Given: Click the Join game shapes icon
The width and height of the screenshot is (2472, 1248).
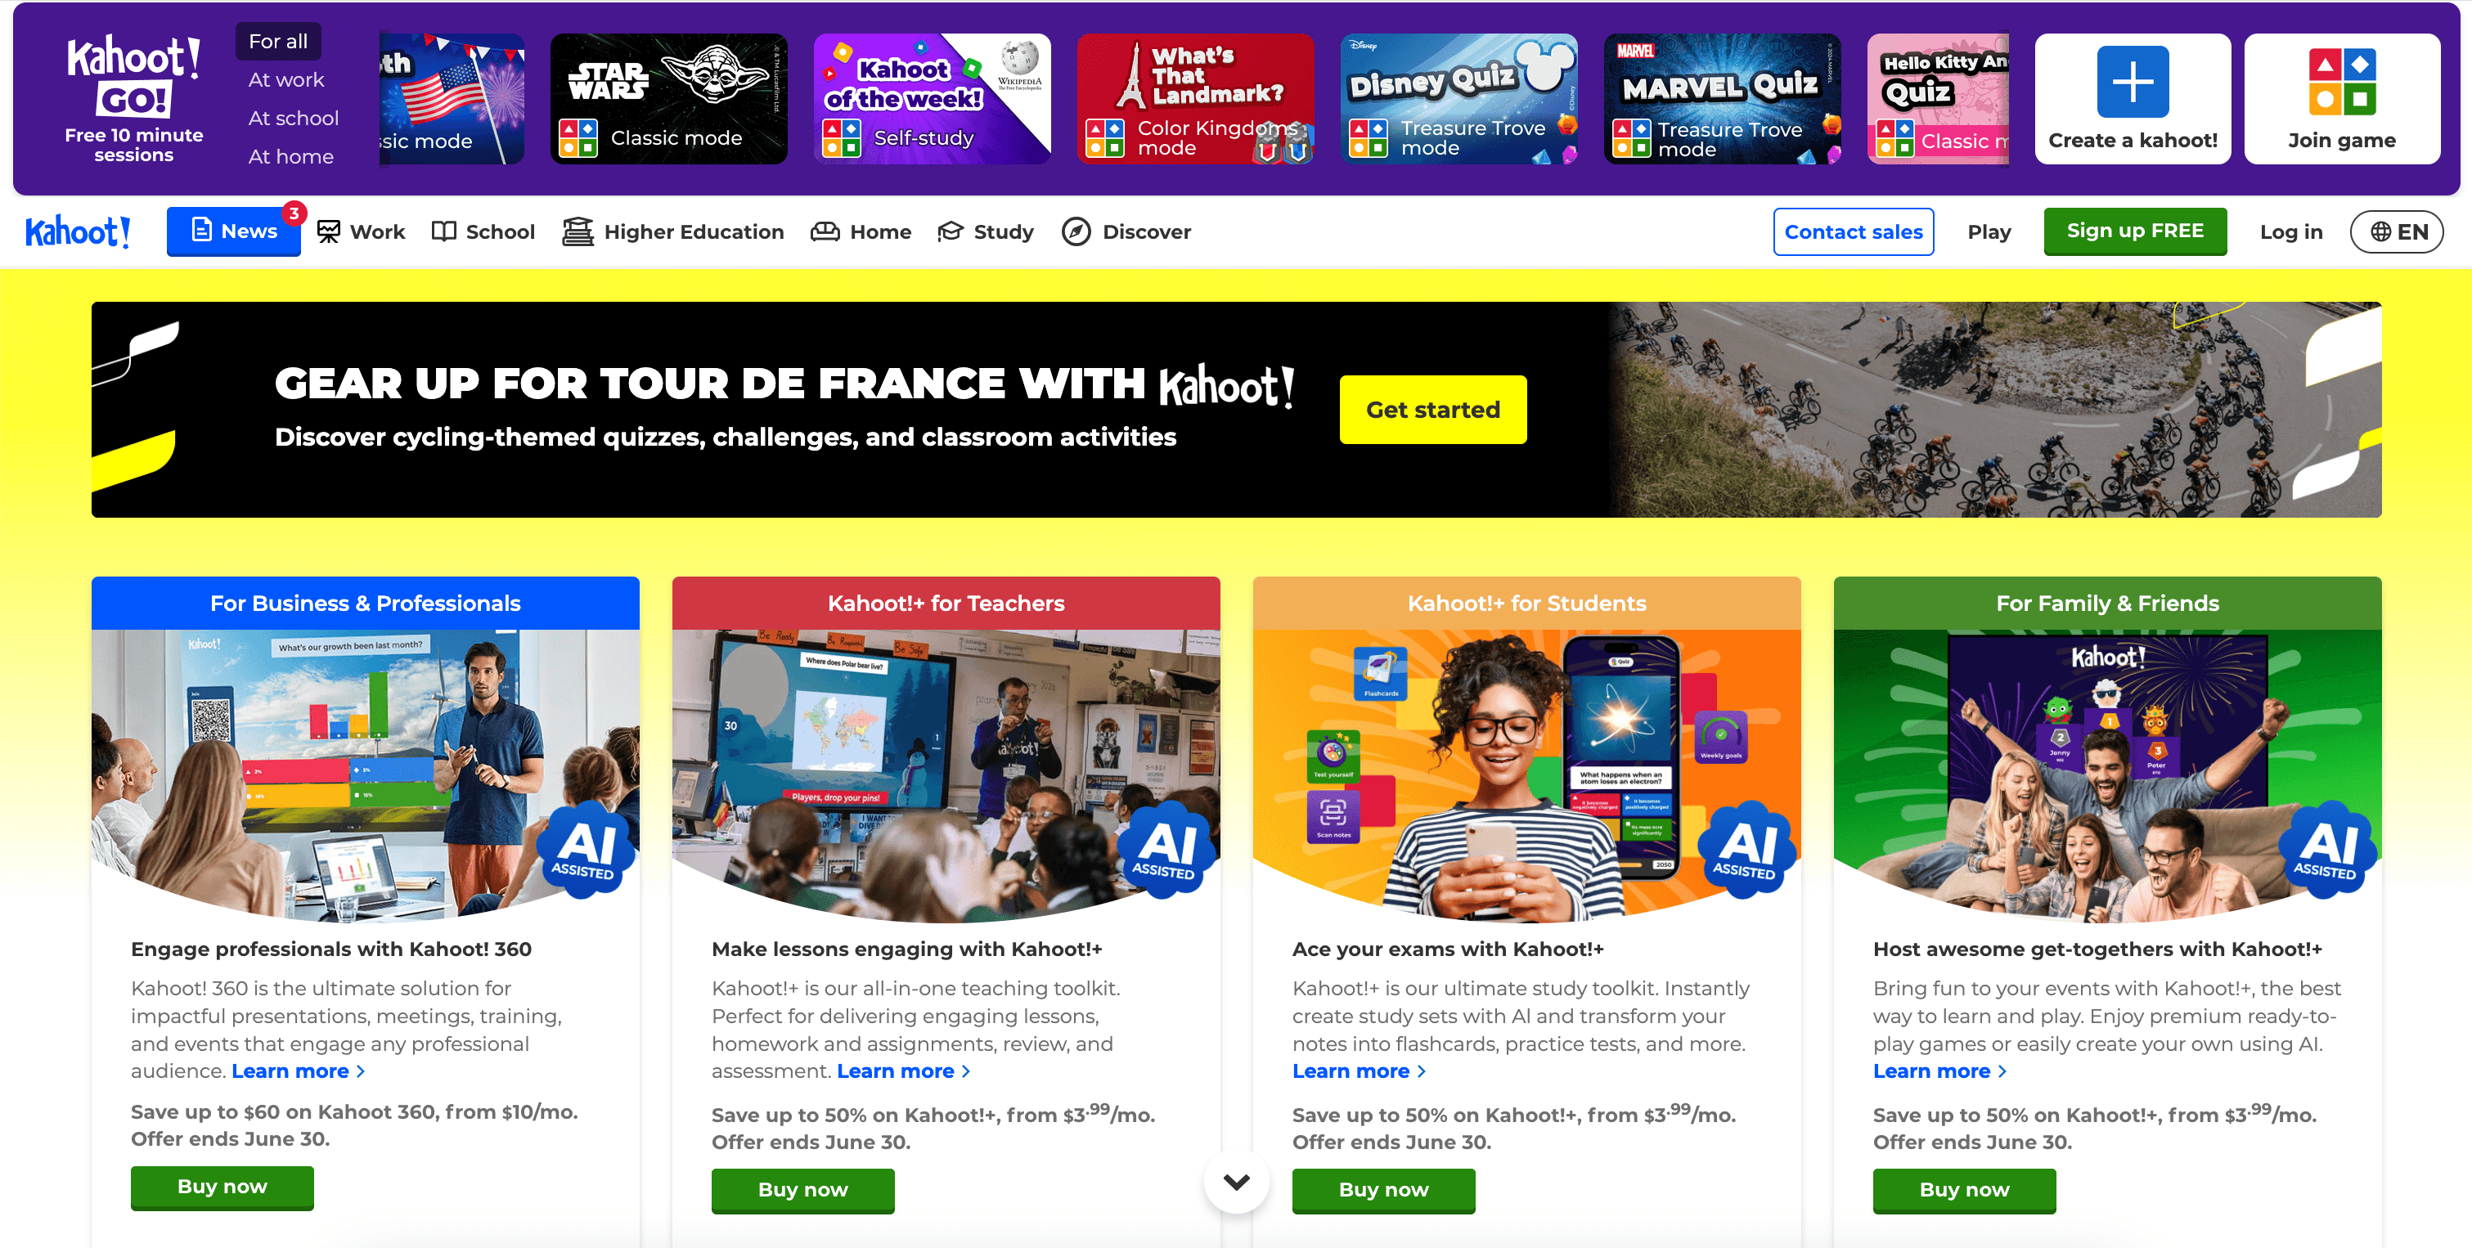Looking at the screenshot, I should pyautogui.click(x=2341, y=82).
